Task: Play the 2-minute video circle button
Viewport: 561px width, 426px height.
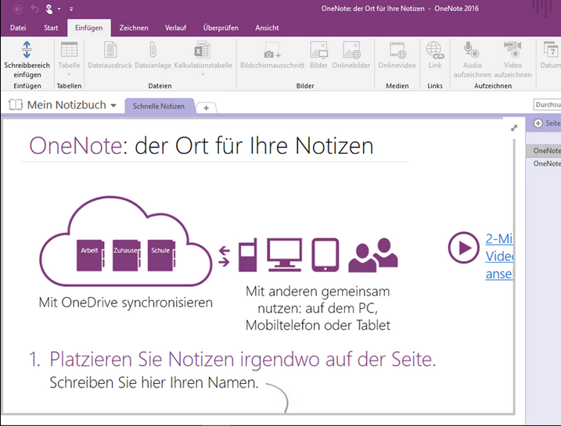Action: [x=464, y=248]
